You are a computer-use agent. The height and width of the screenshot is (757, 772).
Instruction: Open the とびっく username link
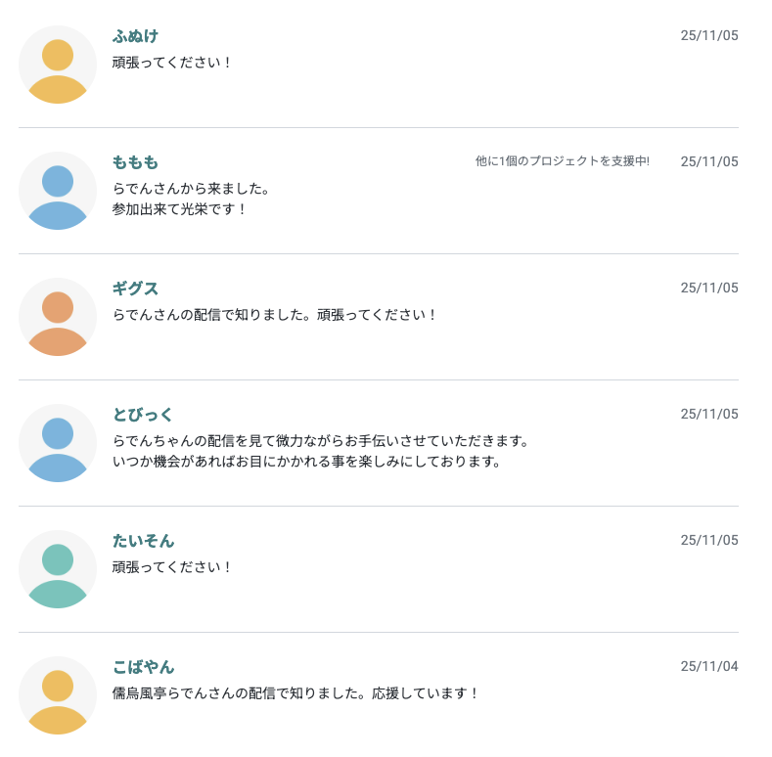pos(143,415)
